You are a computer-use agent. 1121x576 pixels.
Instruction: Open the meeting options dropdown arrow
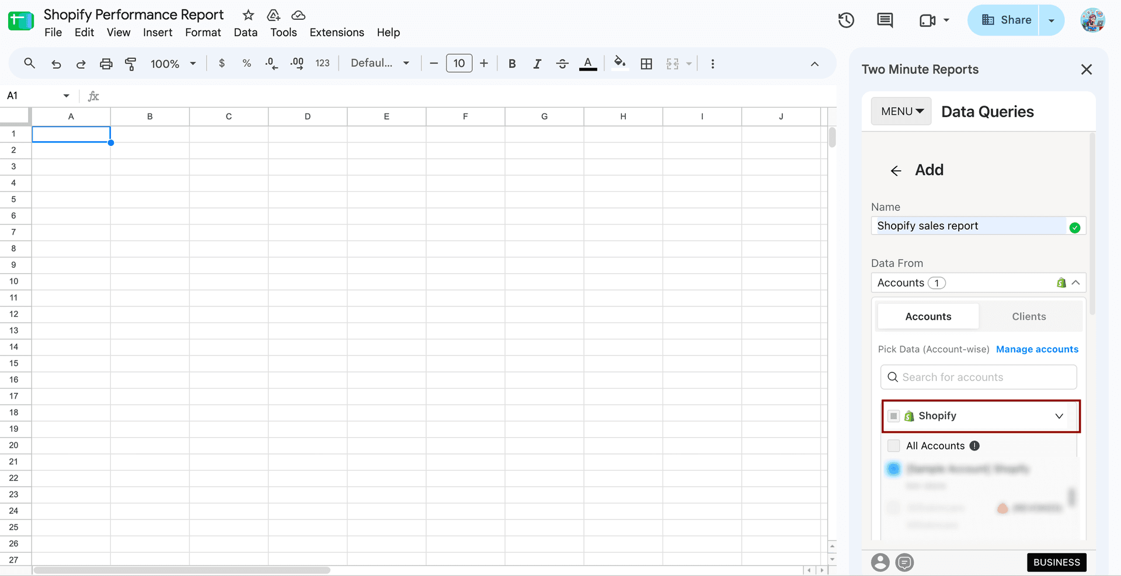coord(946,20)
